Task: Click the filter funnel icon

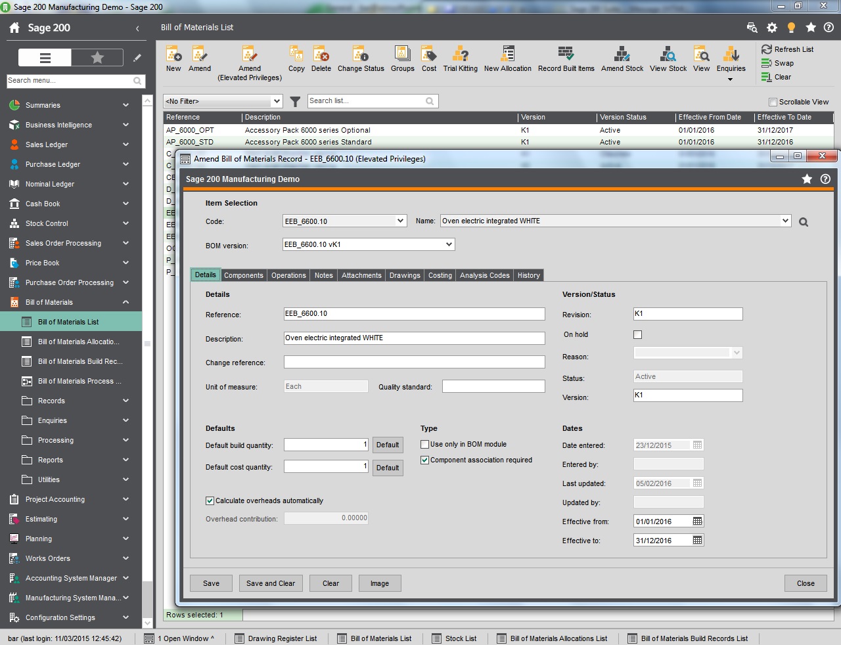Action: [295, 101]
